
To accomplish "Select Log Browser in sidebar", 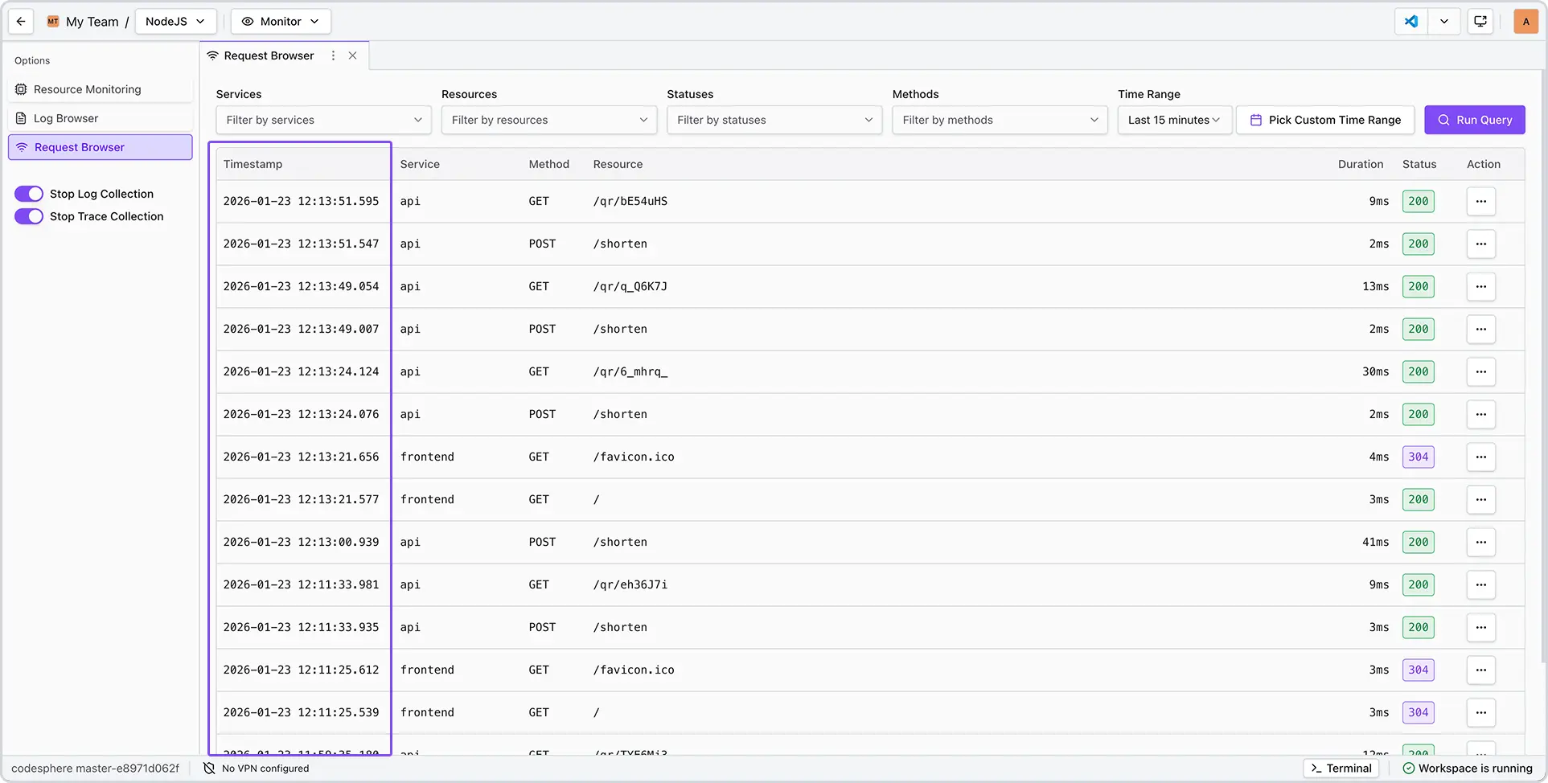I will (66, 118).
